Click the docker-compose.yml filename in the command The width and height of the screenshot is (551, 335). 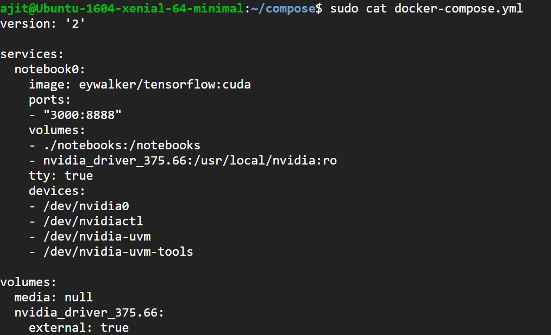(459, 9)
